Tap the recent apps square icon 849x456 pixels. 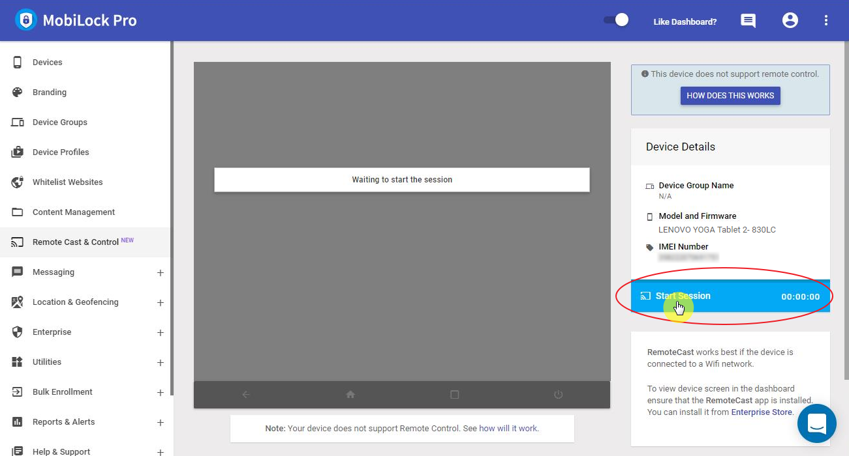455,394
